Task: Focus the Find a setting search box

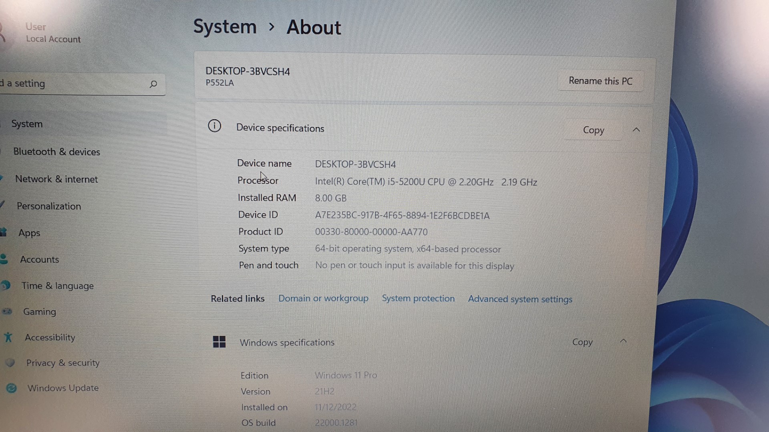Action: [72, 84]
